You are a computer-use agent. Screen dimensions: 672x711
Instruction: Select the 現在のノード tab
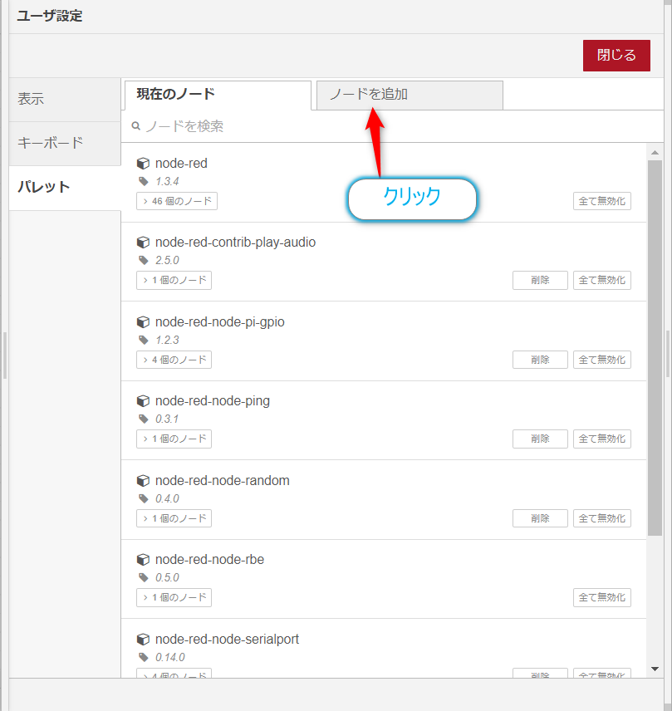coord(218,95)
